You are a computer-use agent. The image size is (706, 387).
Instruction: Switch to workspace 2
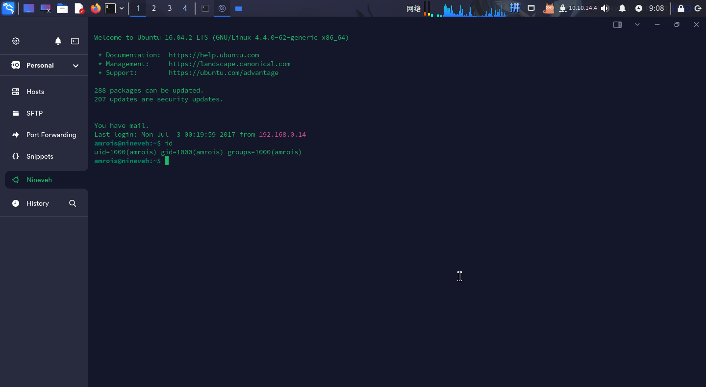click(154, 8)
